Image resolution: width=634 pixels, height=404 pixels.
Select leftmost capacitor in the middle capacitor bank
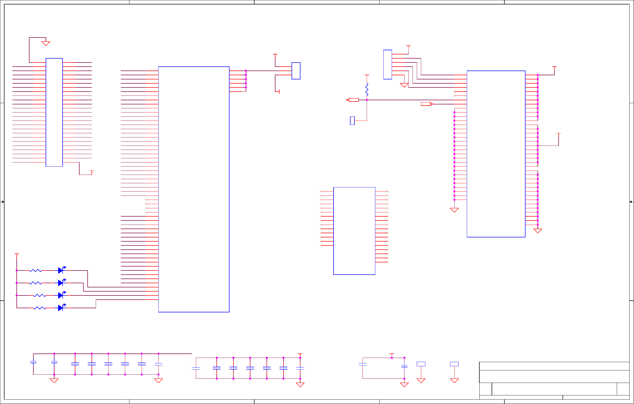196,369
